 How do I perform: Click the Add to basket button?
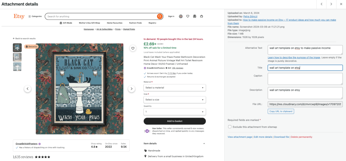coord(174,121)
